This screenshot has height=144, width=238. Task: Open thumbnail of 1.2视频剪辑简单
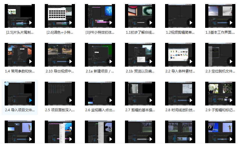[180, 16]
